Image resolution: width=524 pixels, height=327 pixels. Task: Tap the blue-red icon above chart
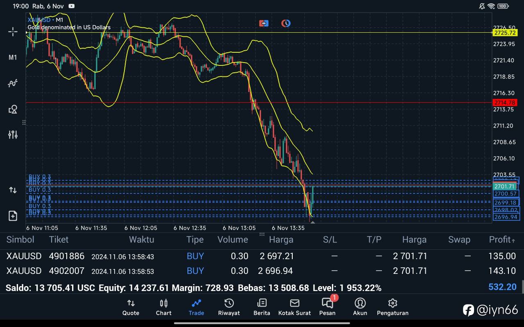click(x=264, y=23)
